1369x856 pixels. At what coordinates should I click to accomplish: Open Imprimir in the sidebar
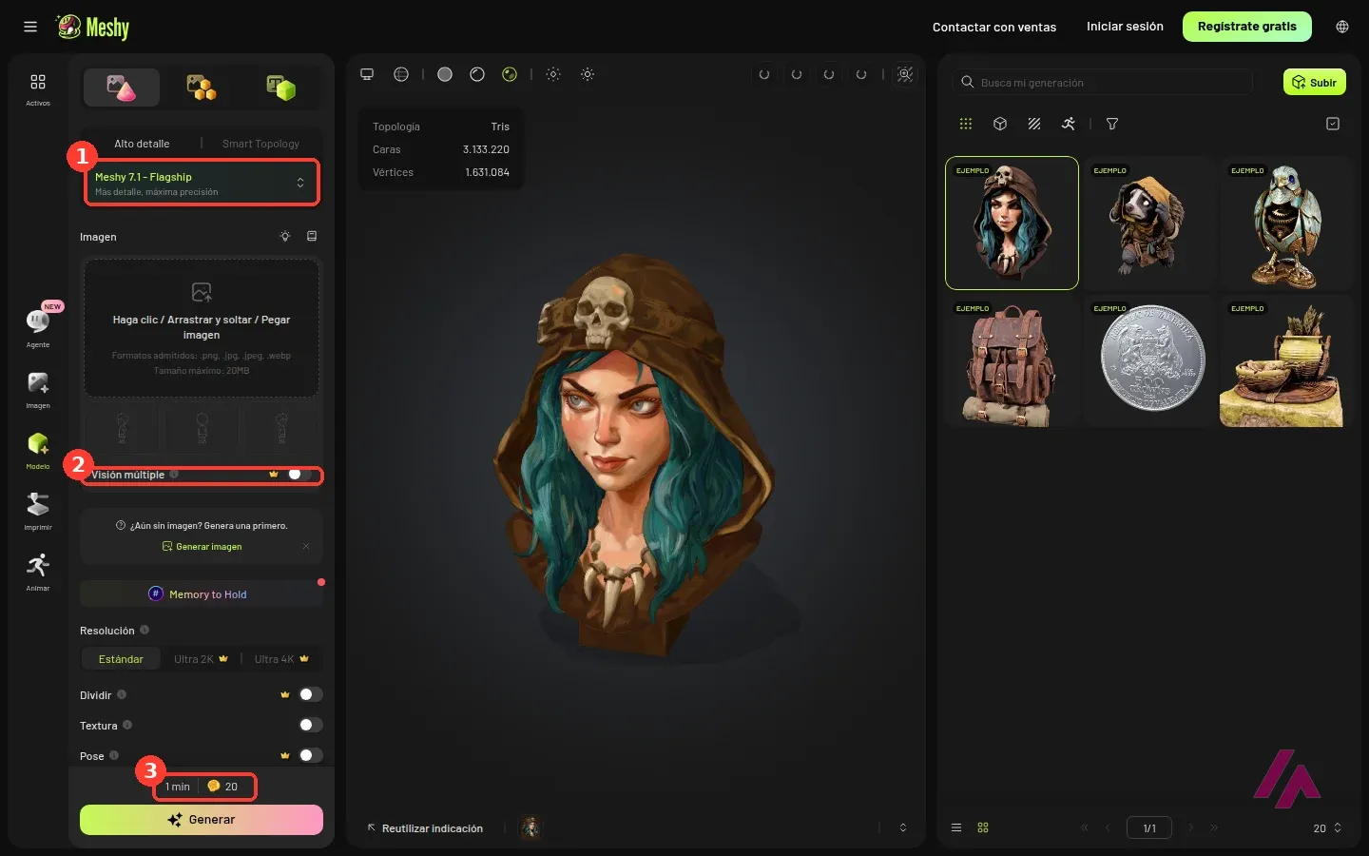[x=38, y=512]
